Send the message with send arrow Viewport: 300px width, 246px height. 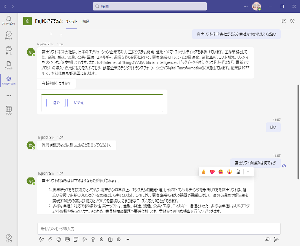(276, 239)
